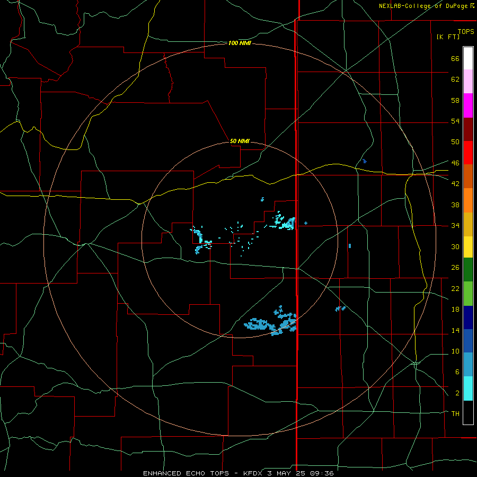Click the '38' legend value
Image resolution: width=477 pixels, height=477 pixels.
(x=455, y=205)
